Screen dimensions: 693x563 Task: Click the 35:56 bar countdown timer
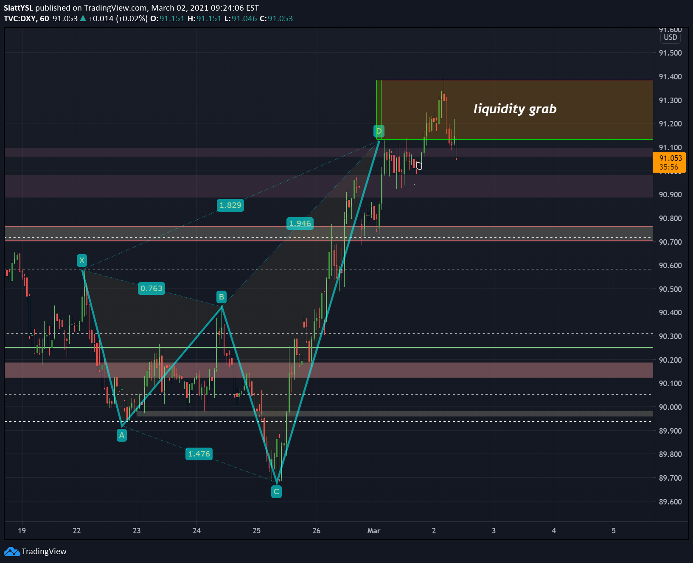[669, 167]
